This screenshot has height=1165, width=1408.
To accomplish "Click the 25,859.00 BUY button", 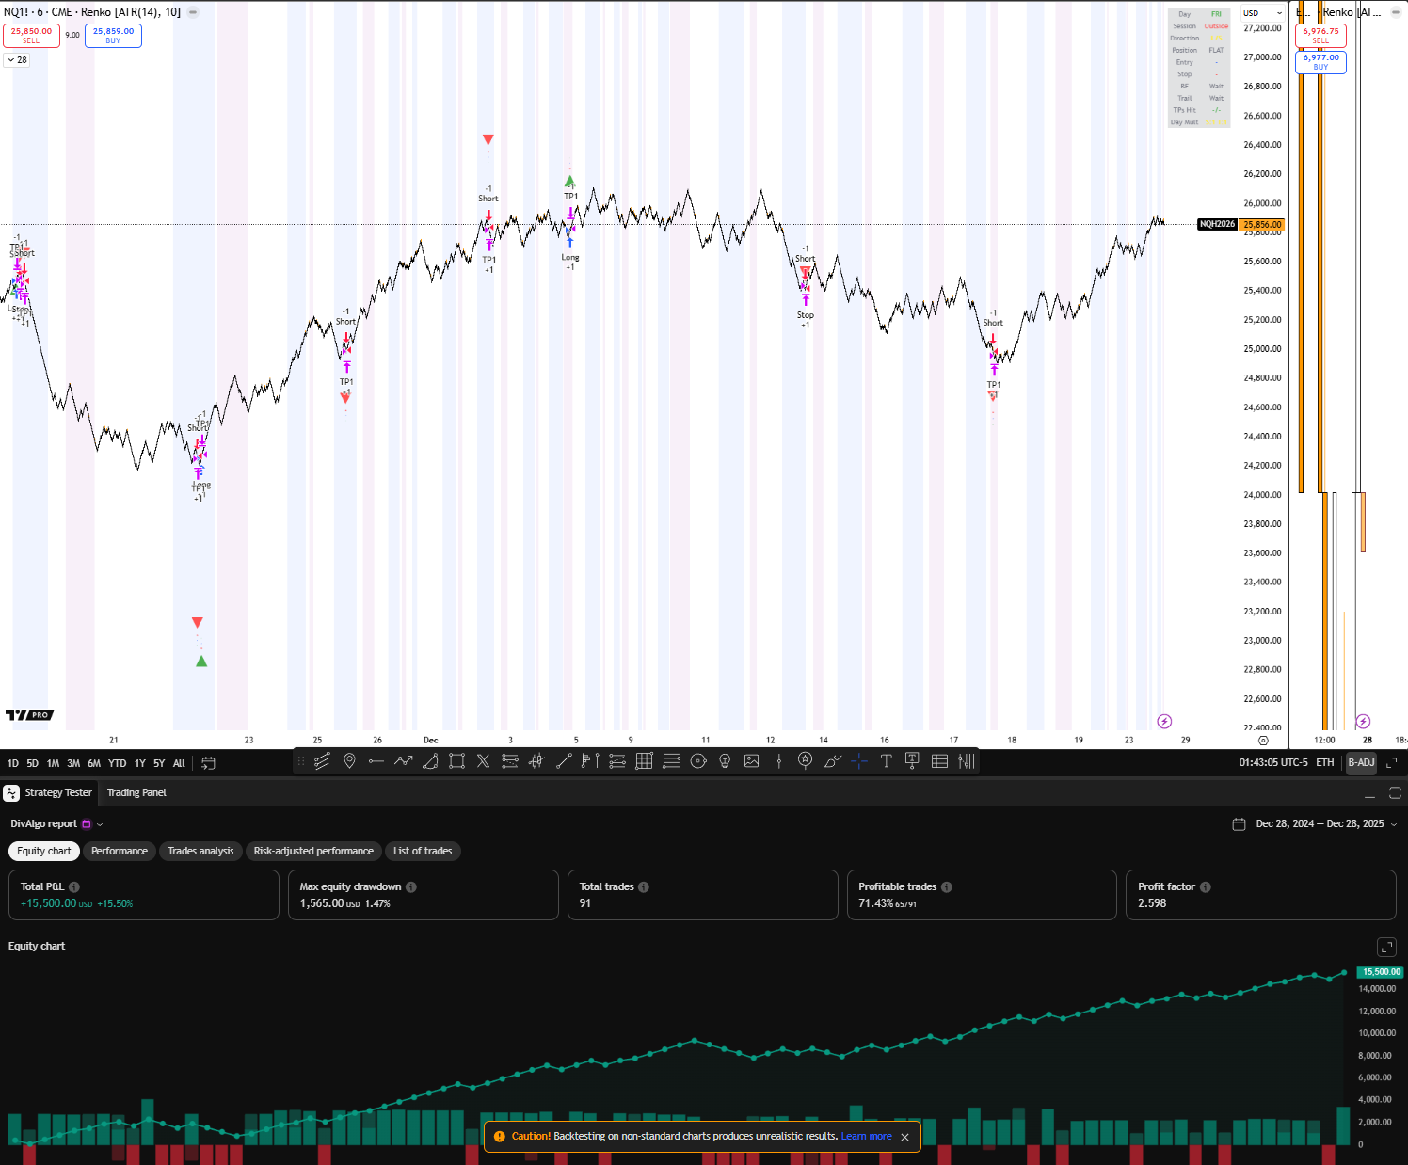I will pyautogui.click(x=113, y=34).
